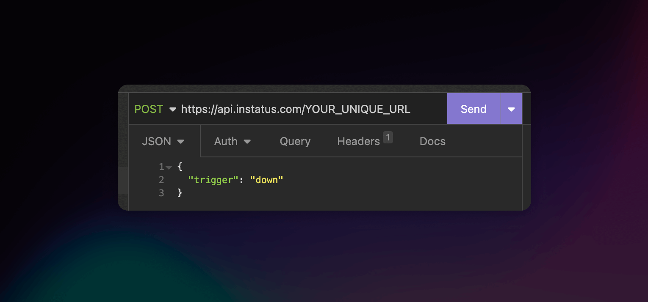
Task: Select the JSON body tab
Action: click(157, 141)
